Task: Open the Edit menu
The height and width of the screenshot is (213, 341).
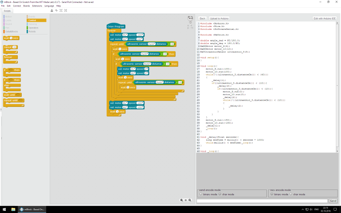Action: click(x=9, y=6)
